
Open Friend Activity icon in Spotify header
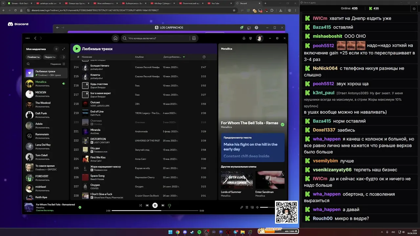pos(251,38)
